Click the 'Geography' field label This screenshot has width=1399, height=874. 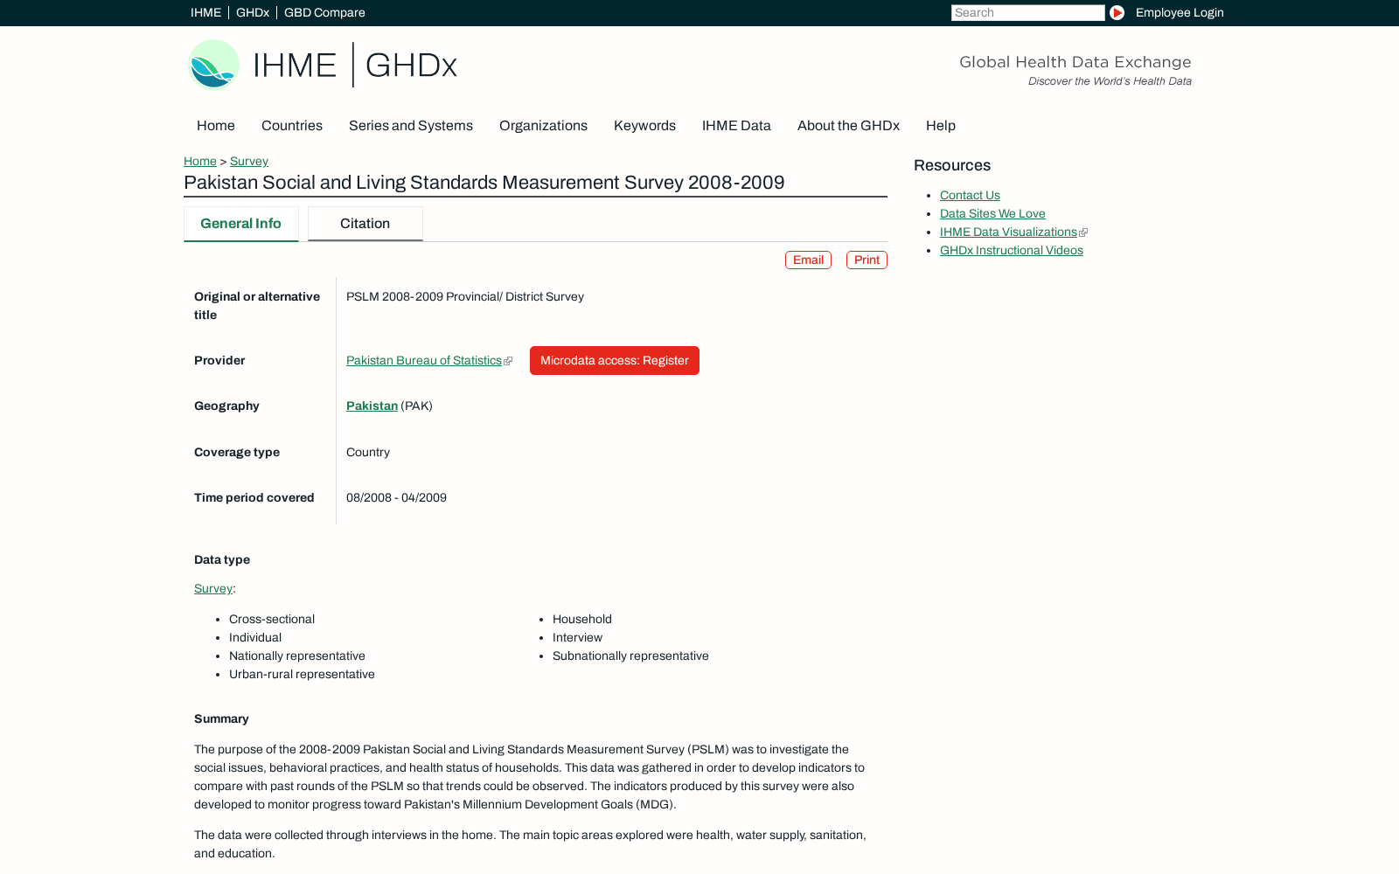pos(226,406)
